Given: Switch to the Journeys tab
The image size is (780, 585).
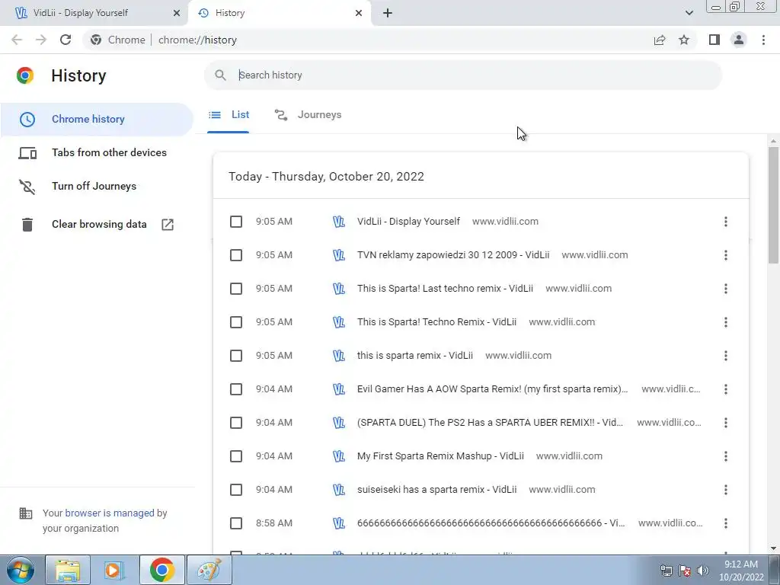Looking at the screenshot, I should [x=308, y=115].
